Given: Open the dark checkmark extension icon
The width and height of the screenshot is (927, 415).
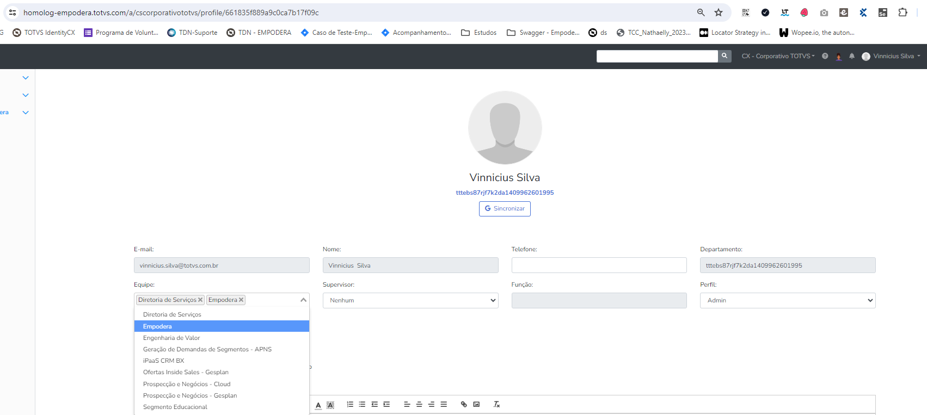Looking at the screenshot, I should click(765, 13).
